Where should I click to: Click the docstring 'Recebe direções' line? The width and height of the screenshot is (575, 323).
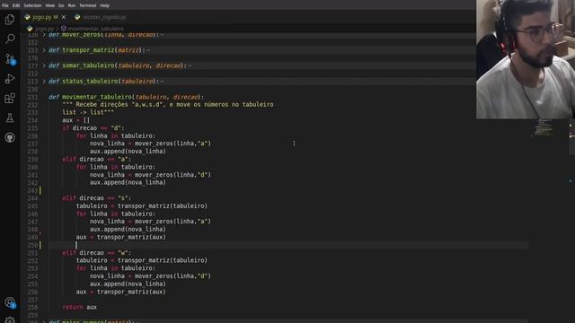click(x=168, y=104)
